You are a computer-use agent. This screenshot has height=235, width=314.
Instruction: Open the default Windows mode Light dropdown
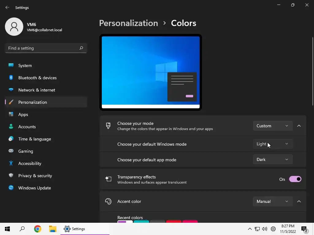pyautogui.click(x=273, y=144)
